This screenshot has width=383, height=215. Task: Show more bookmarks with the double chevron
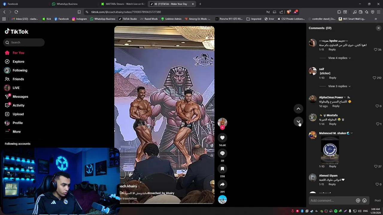[376, 19]
